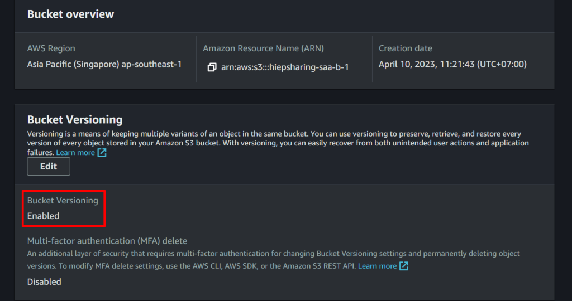Click the Multi-factor authentication (MFA) delete label

pyautogui.click(x=107, y=241)
